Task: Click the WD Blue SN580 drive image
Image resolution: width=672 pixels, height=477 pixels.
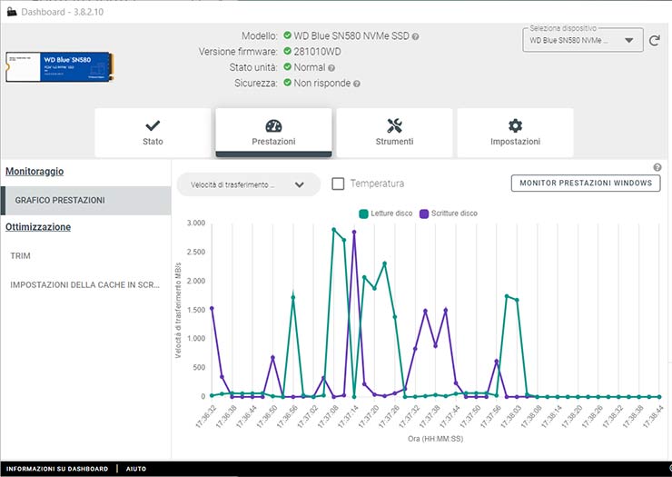Action: pos(58,66)
